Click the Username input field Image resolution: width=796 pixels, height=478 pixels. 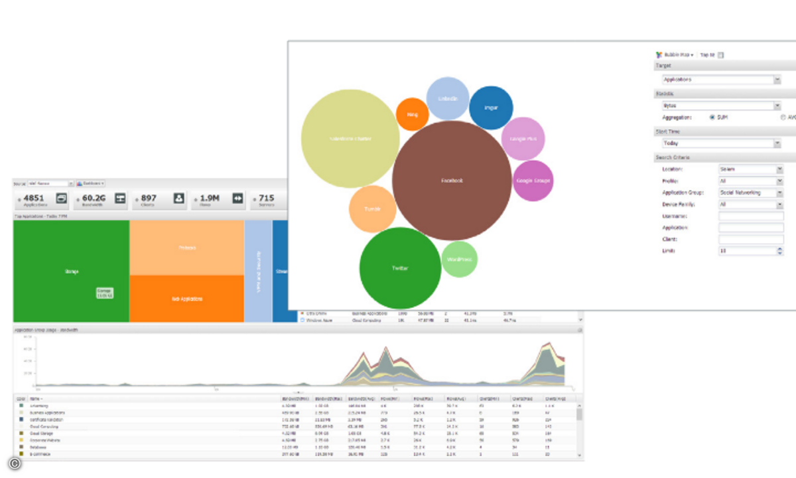pyautogui.click(x=751, y=216)
